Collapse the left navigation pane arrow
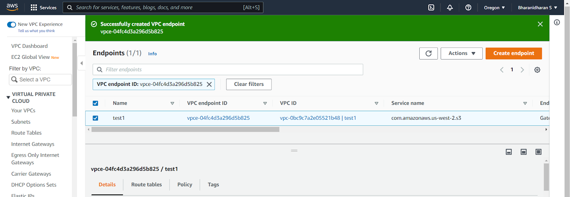Viewport: 570px width, 197px height. pyautogui.click(x=82, y=63)
